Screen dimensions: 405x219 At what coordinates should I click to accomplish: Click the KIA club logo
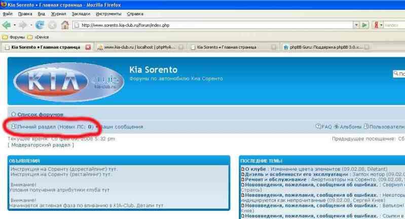(x=69, y=82)
